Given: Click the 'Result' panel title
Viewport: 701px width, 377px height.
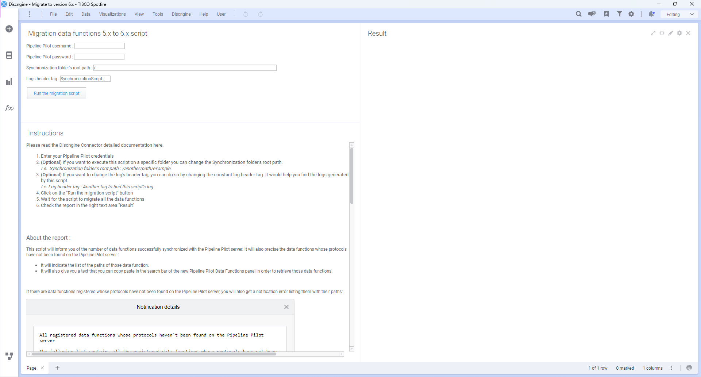Looking at the screenshot, I should point(377,33).
